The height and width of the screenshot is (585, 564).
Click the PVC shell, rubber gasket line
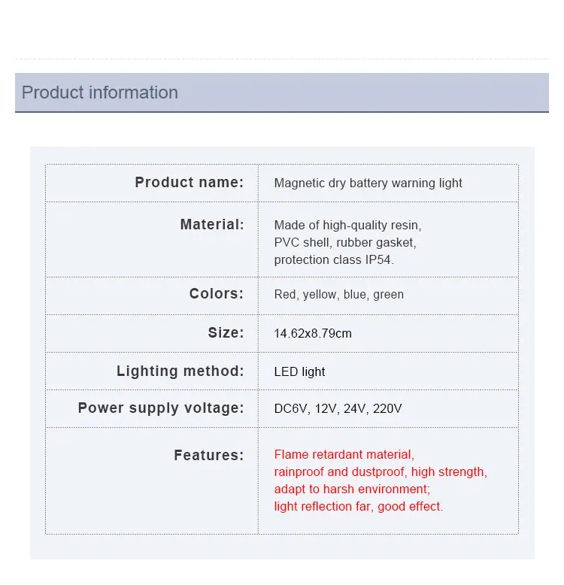[344, 242]
